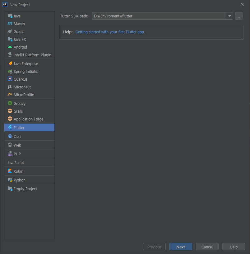Choose the Maven icon in project list

pos(10,24)
